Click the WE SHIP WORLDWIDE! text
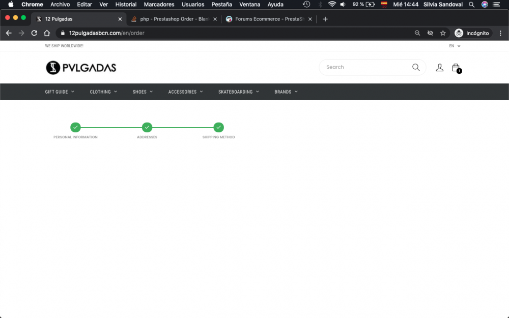The image size is (509, 318). (x=64, y=46)
